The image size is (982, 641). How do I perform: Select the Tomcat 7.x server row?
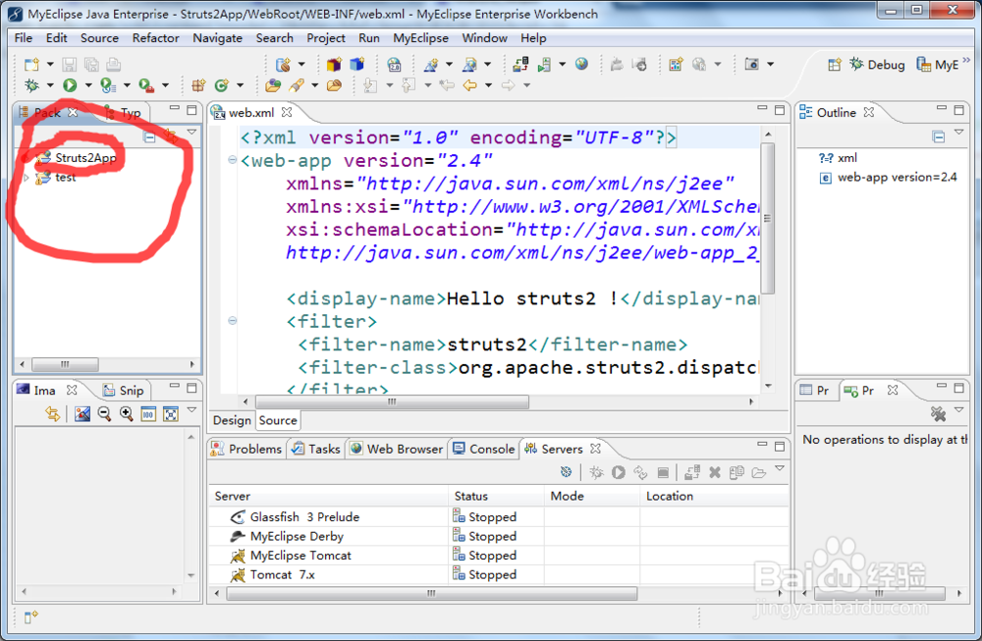[498, 574]
